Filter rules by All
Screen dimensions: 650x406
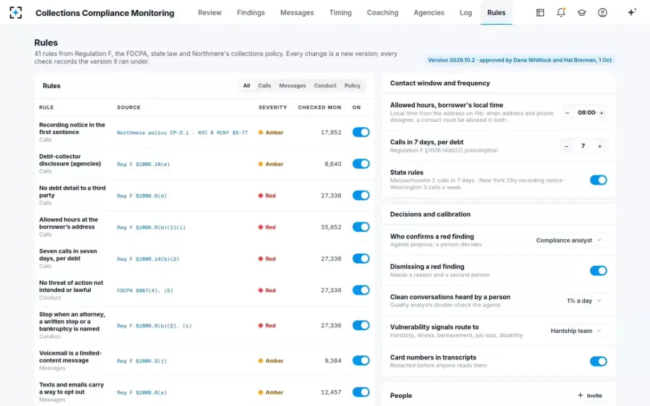246,86
